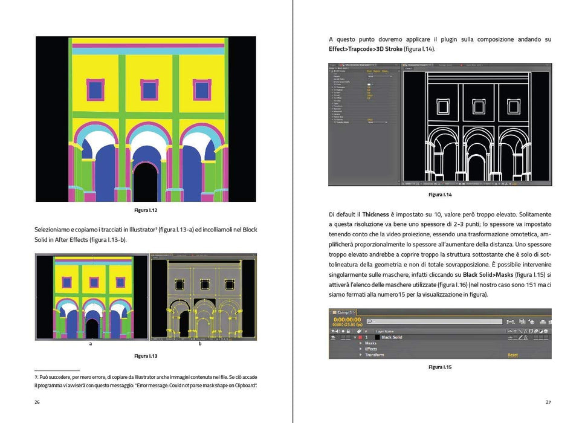Click the 3D layer cube column header icon
This screenshot has height=423, width=582.
[546, 331]
